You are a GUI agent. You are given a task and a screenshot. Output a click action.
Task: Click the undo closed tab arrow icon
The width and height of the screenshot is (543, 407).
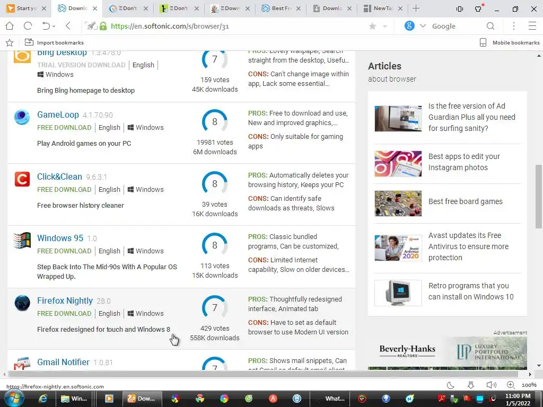(46, 26)
